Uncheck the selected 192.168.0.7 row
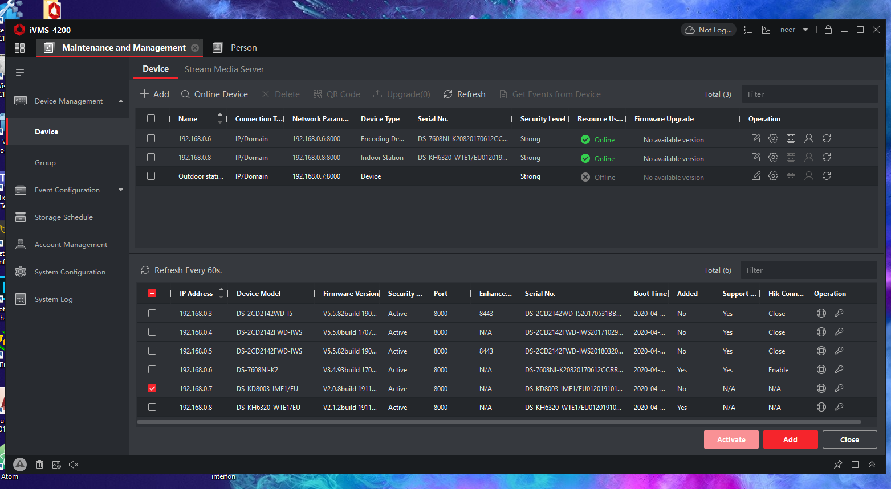The height and width of the screenshot is (489, 891). pyautogui.click(x=152, y=388)
